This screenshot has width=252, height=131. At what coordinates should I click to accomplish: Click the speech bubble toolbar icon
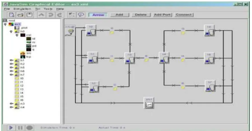[81, 15]
